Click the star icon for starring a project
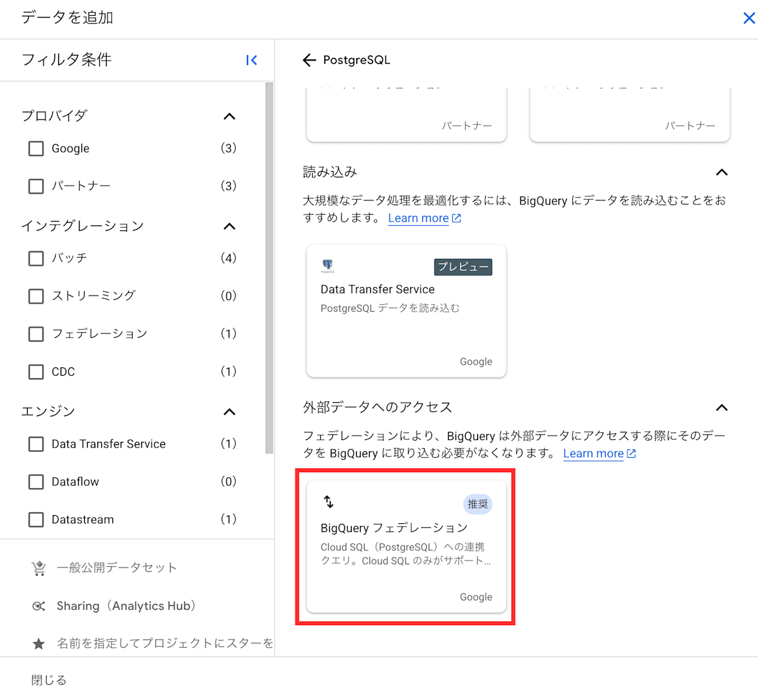Image resolution: width=758 pixels, height=695 pixels. (x=39, y=643)
